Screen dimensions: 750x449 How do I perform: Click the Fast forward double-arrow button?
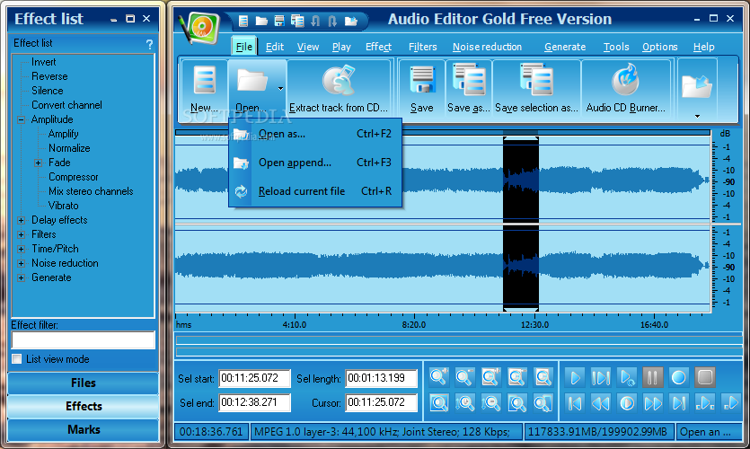pos(652,403)
